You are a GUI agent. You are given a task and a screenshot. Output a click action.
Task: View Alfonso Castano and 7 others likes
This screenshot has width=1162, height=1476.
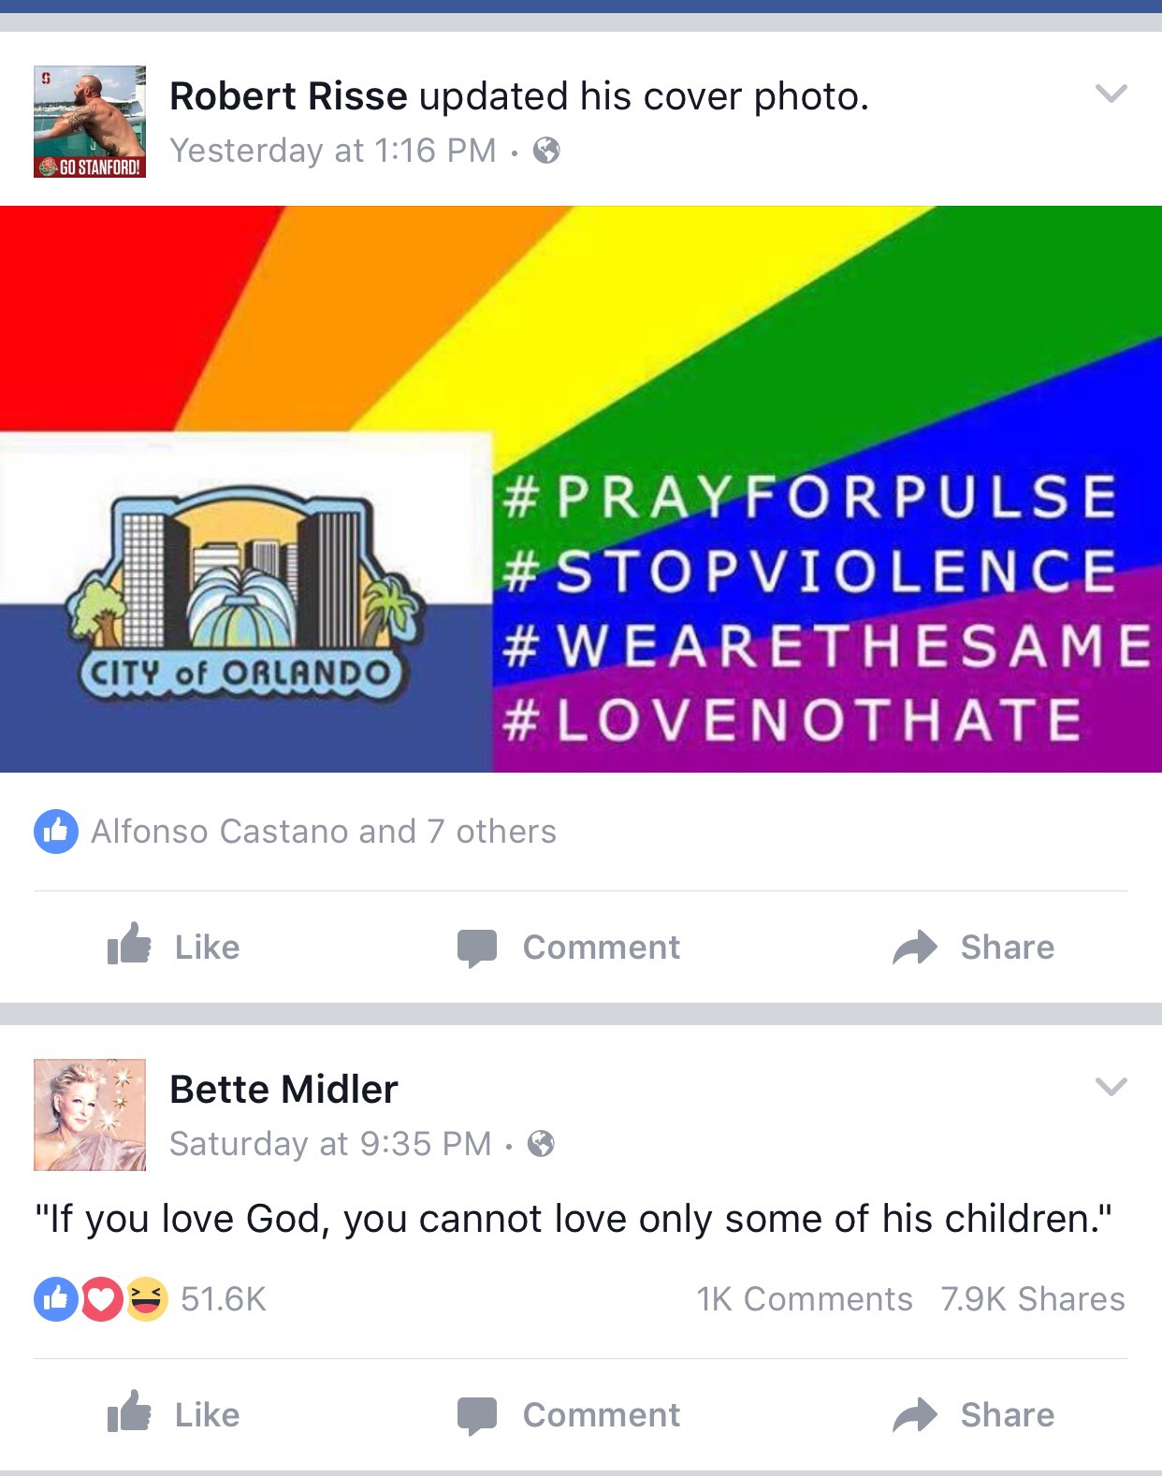[x=323, y=831]
